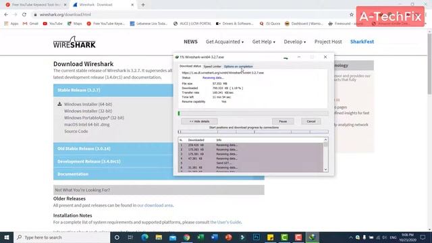This screenshot has width=432, height=243.
Task: Open the 'our download area' link
Action: (155, 205)
